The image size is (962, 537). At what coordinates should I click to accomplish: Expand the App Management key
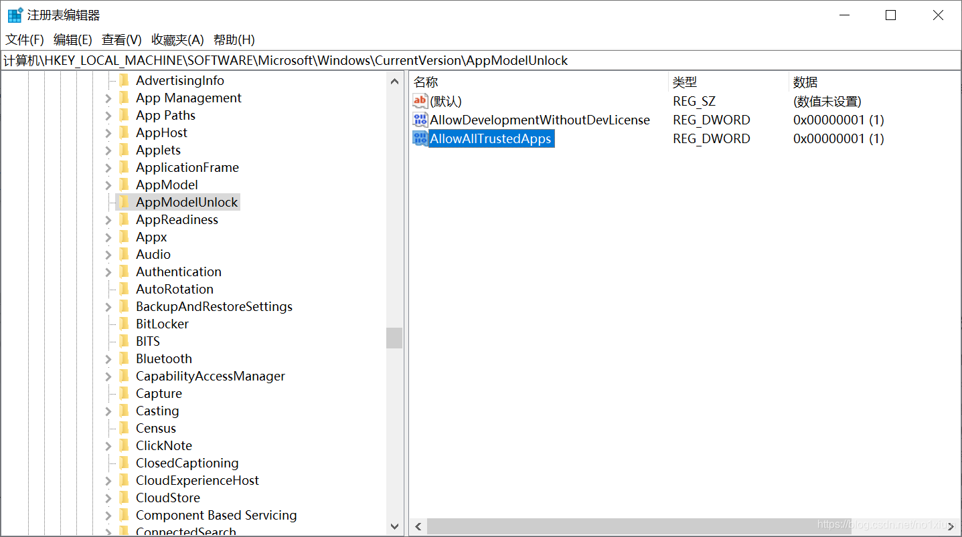click(x=108, y=98)
